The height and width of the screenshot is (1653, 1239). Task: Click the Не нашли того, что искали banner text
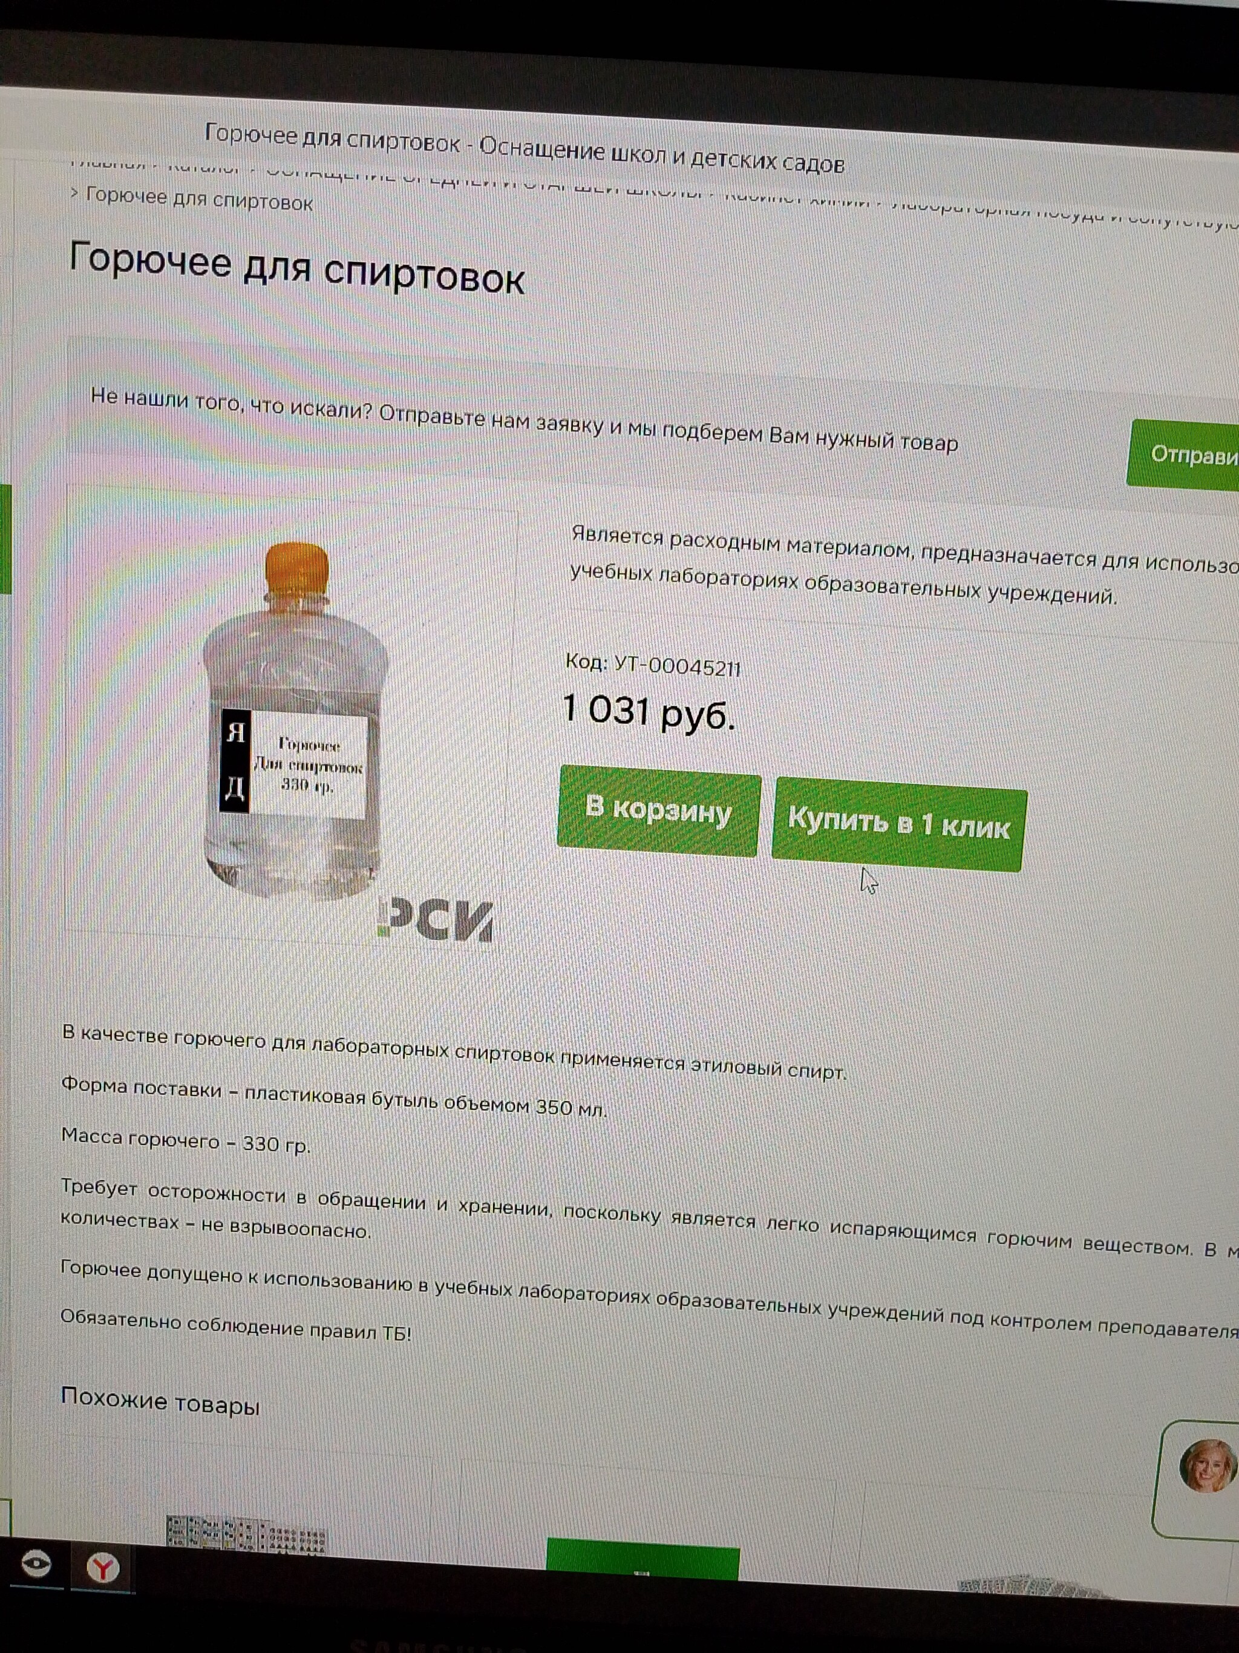(523, 420)
